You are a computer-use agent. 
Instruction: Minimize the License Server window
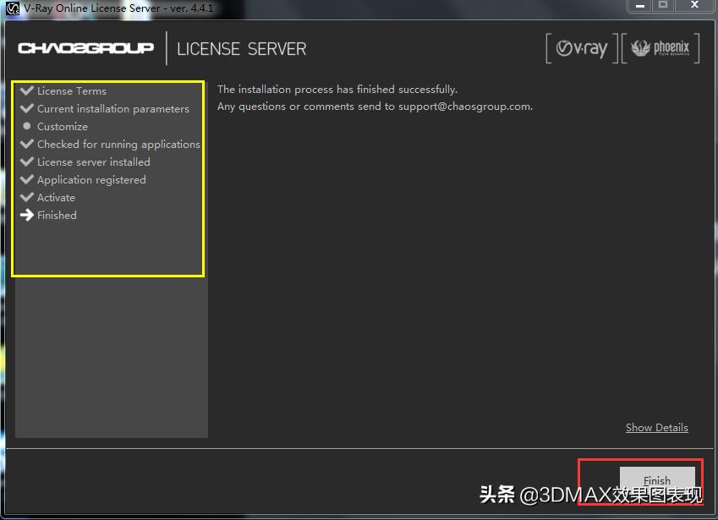pos(640,5)
